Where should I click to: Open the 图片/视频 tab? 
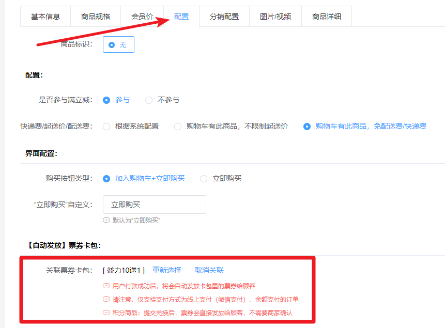point(275,17)
